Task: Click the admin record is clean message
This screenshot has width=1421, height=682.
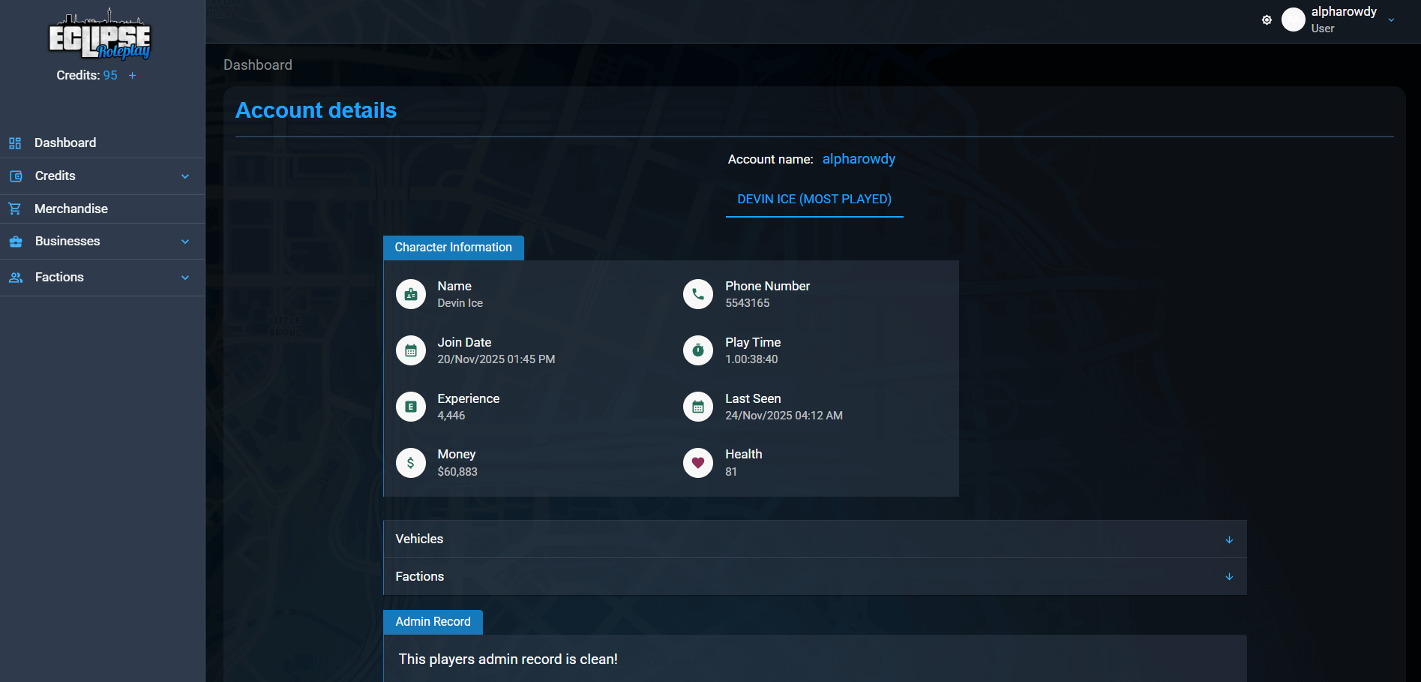Action: 508,659
